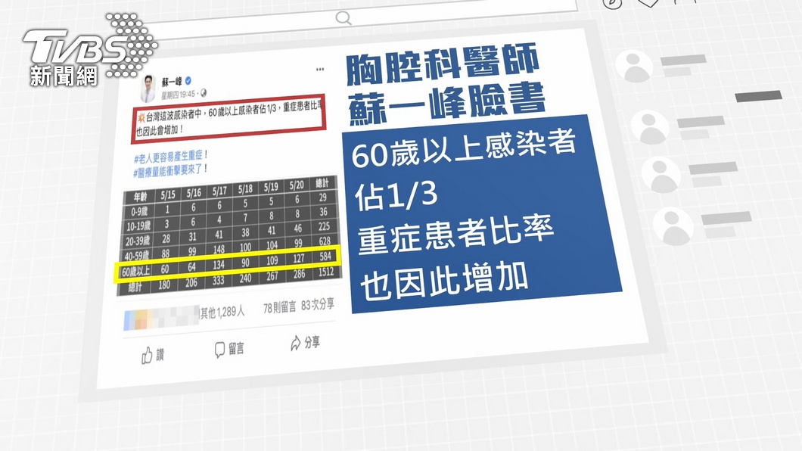This screenshot has width=802, height=451.
Task: Click the thumbs-up 讚 like icon
Action: [x=147, y=355]
